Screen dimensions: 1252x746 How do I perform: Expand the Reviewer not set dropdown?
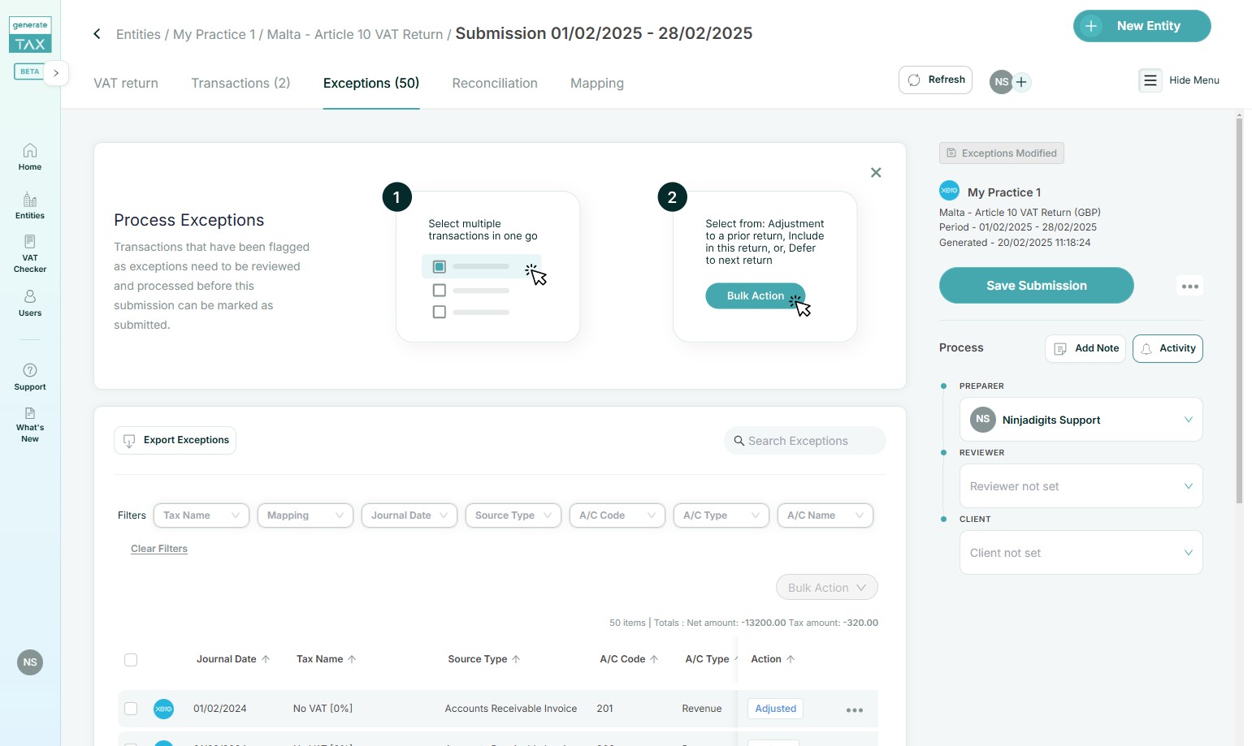1081,486
